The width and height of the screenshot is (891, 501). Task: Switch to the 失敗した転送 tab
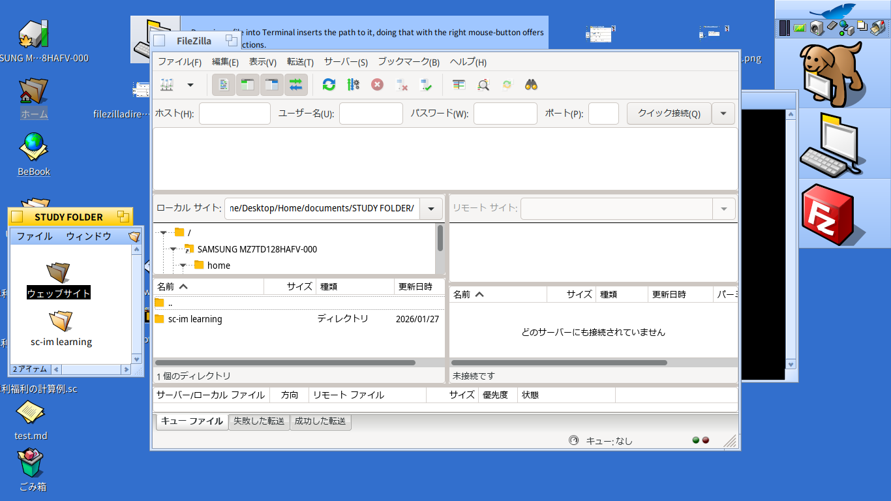(x=259, y=421)
